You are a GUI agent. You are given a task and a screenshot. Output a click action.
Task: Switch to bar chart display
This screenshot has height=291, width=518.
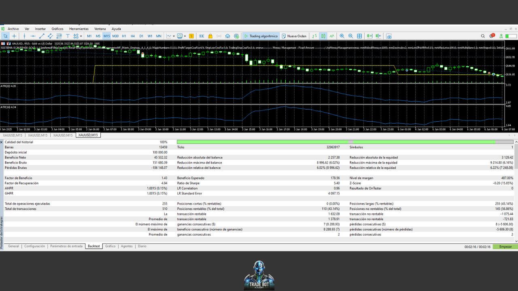[314, 36]
